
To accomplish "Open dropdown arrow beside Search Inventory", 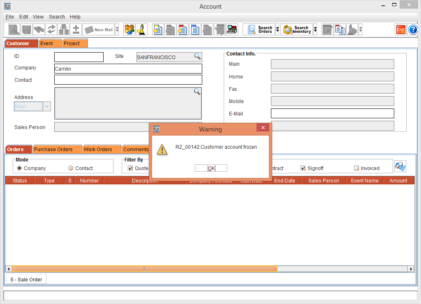I will [315, 30].
